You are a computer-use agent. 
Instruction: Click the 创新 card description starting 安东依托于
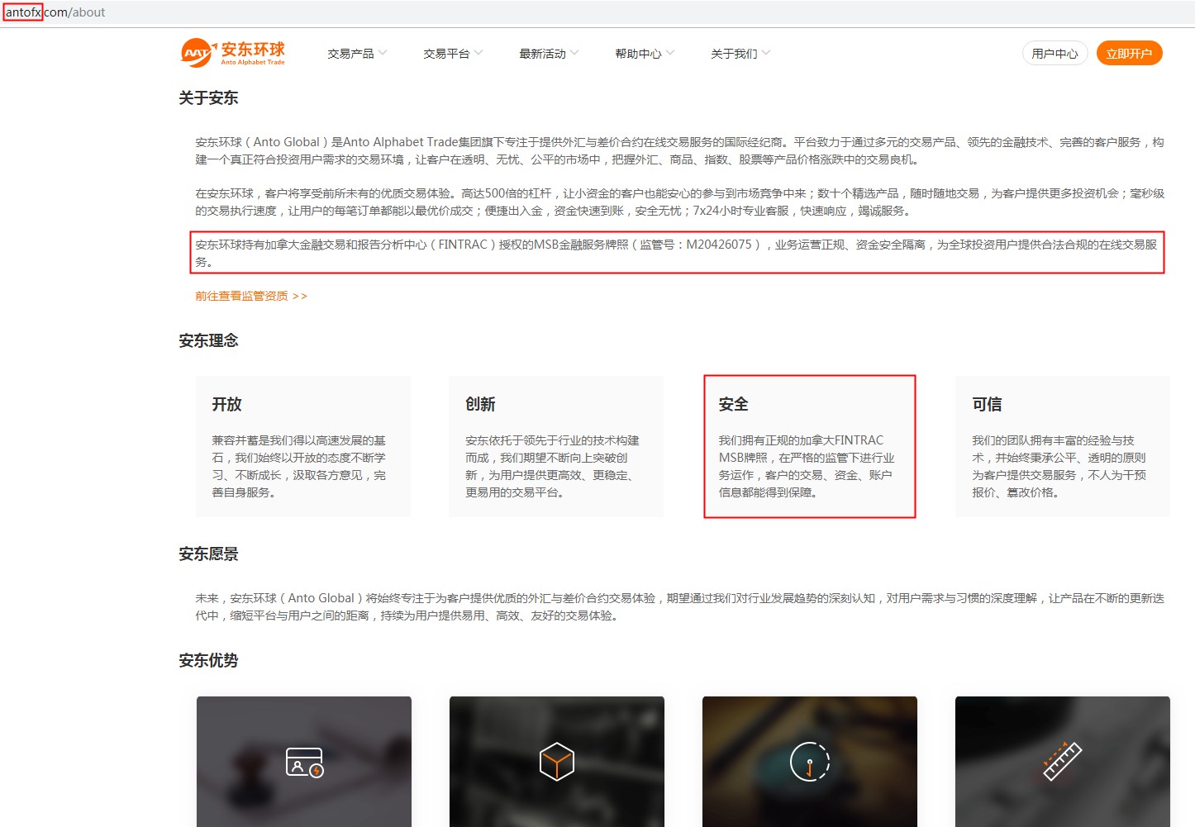552,466
